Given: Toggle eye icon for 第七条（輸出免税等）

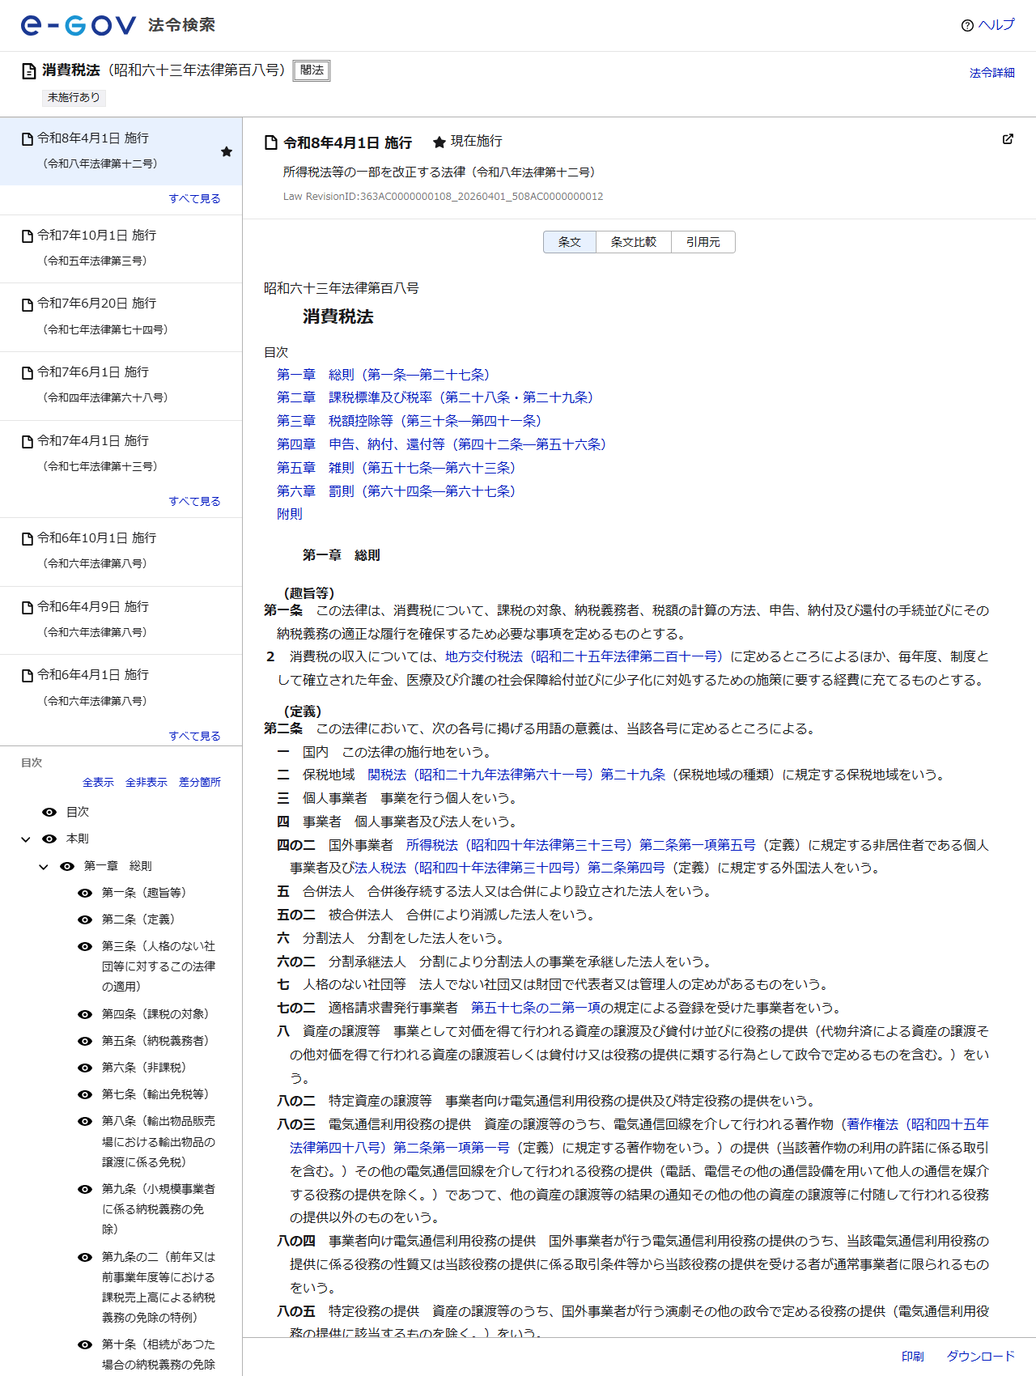Looking at the screenshot, I should point(85,1094).
